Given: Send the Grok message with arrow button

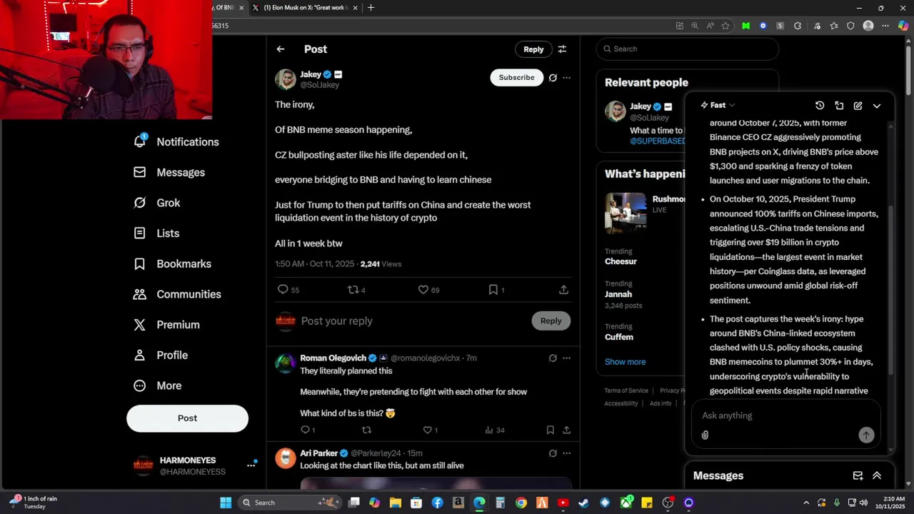Looking at the screenshot, I should 866,435.
